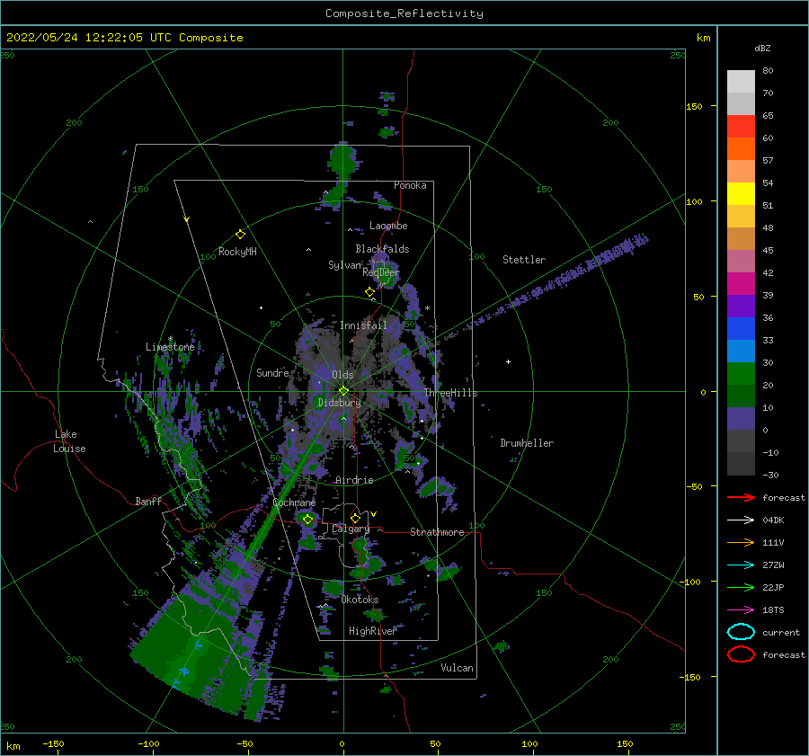This screenshot has height=756, width=809.
Task: Click the yellow diamond marker below Cochrane
Action: (x=308, y=520)
